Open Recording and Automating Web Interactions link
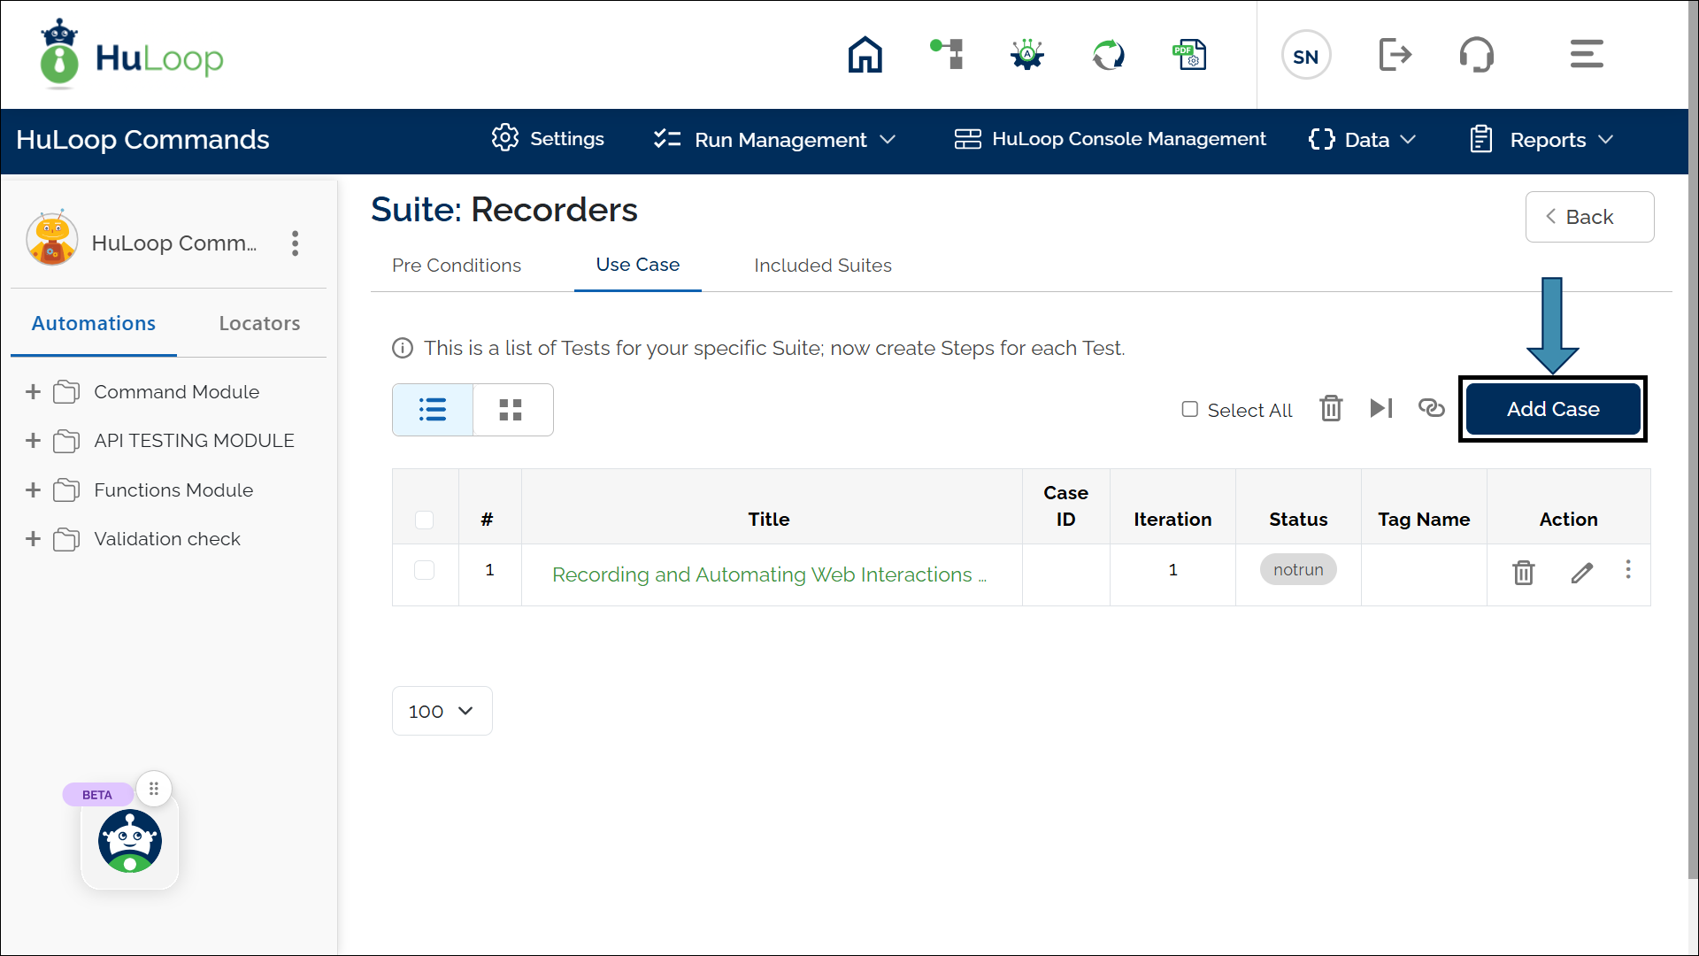The height and width of the screenshot is (956, 1699). point(768,574)
